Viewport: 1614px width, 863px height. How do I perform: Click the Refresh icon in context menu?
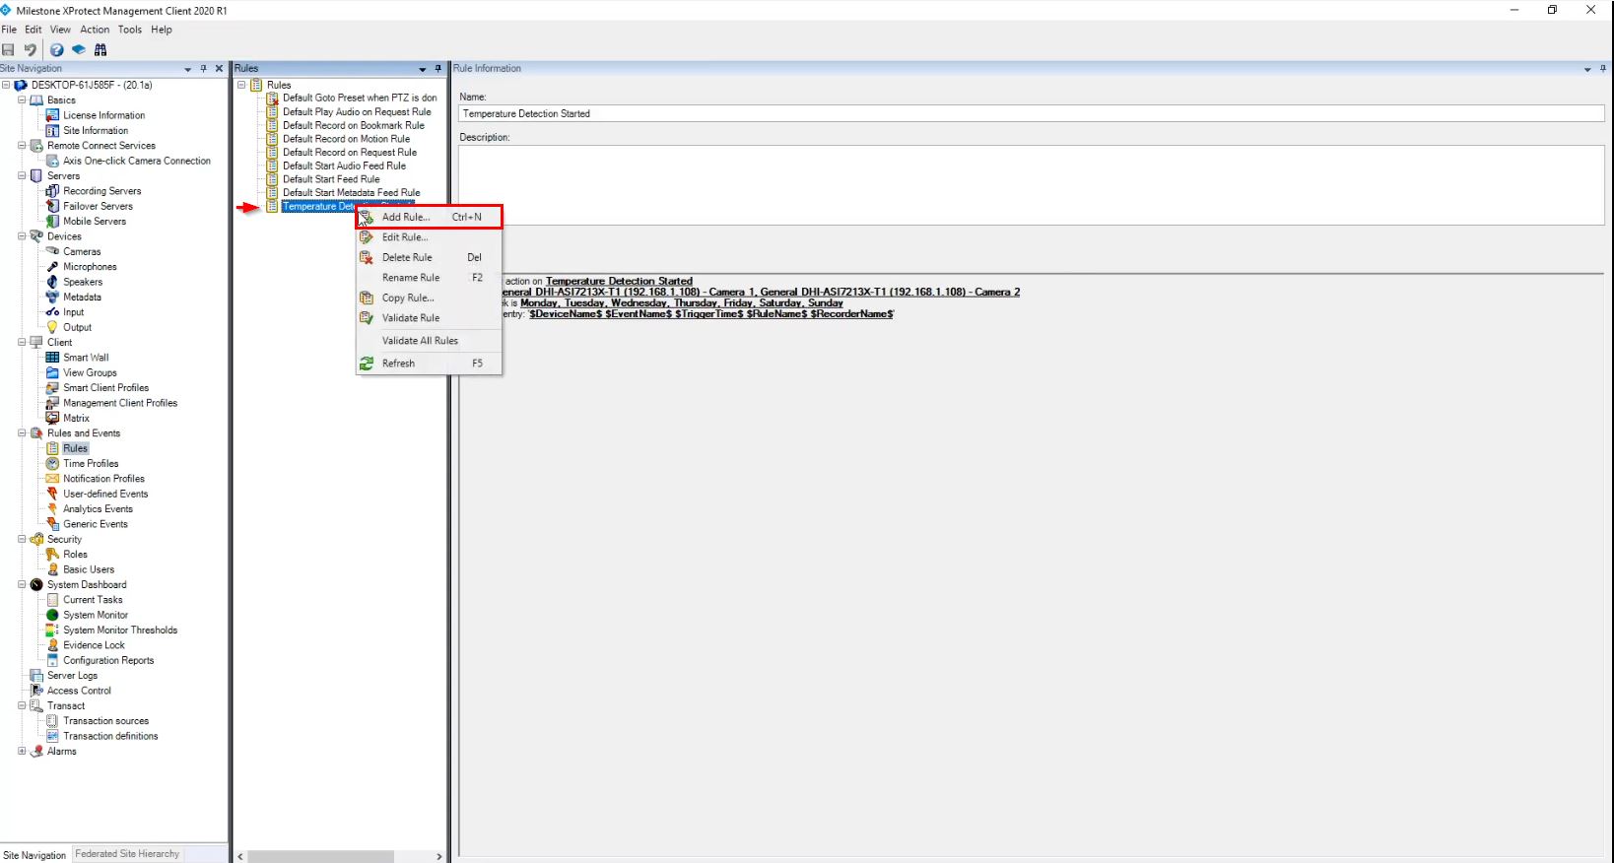pos(367,364)
